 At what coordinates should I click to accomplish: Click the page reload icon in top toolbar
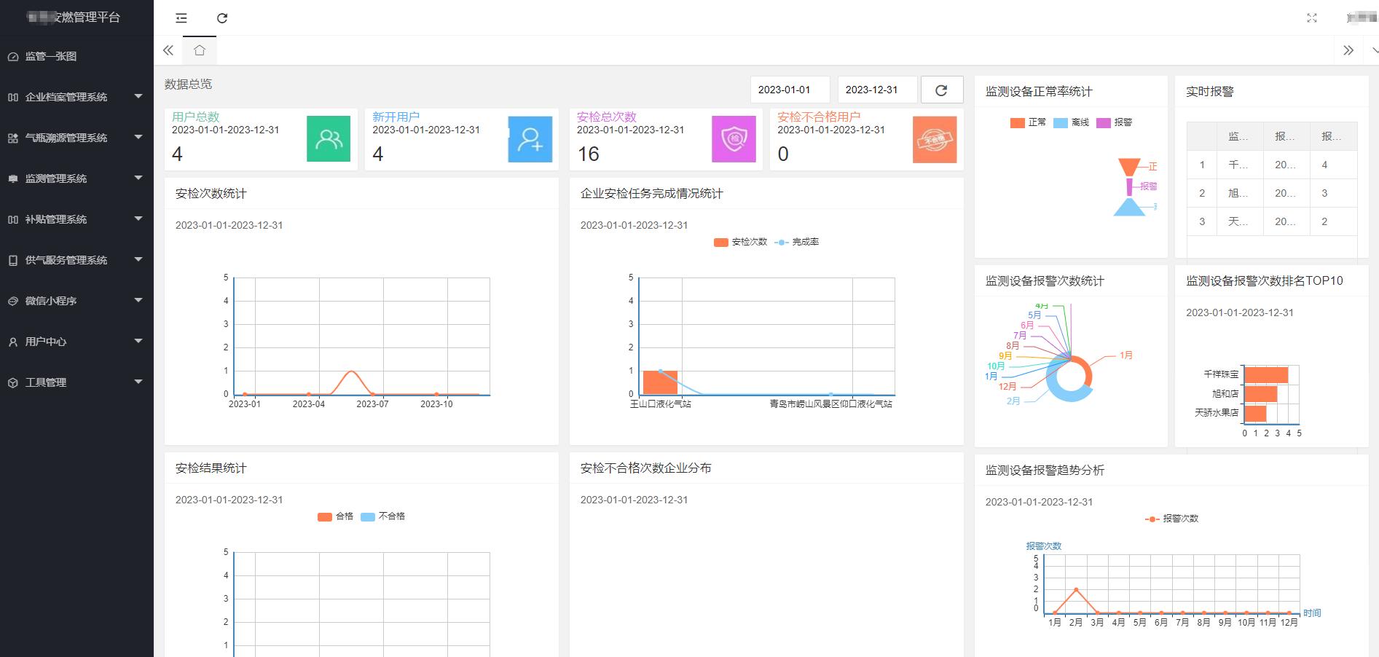[x=222, y=18]
